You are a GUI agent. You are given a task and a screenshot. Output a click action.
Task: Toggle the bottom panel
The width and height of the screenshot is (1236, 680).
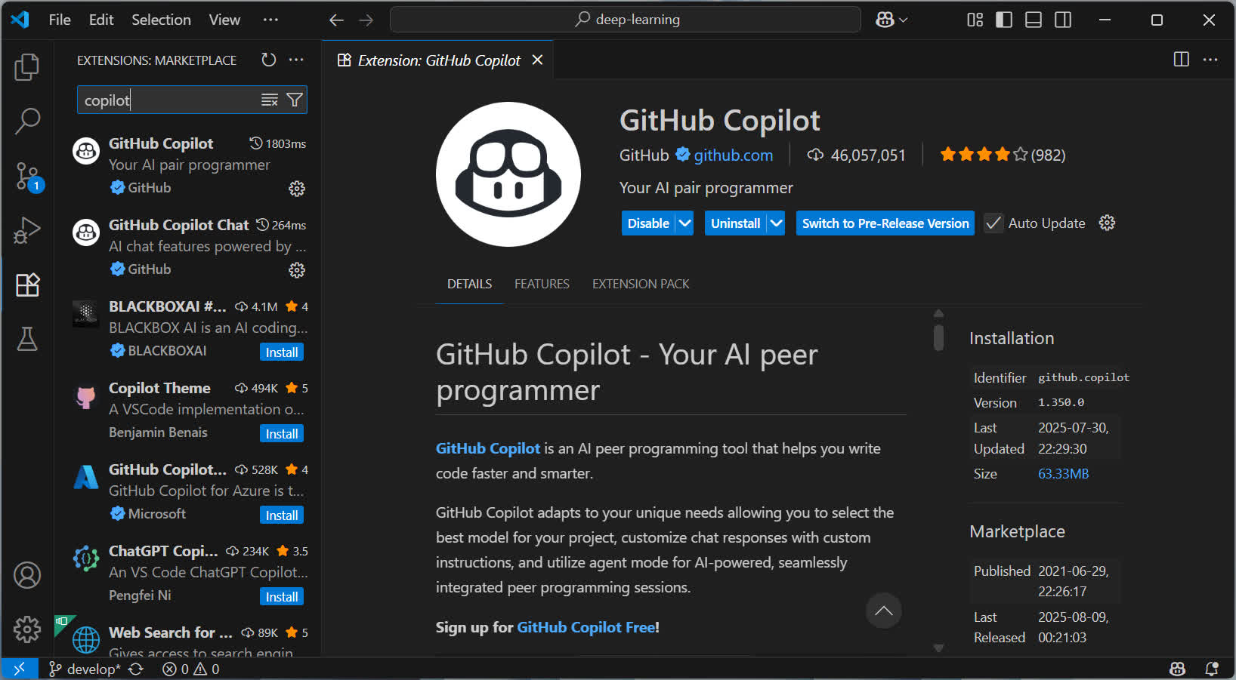click(x=1034, y=20)
